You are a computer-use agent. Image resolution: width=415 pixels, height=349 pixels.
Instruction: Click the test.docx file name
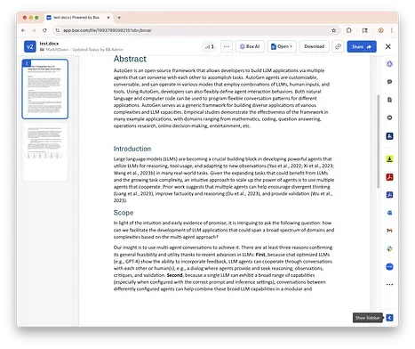(x=49, y=44)
